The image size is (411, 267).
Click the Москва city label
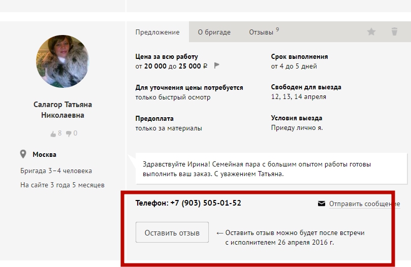click(44, 154)
